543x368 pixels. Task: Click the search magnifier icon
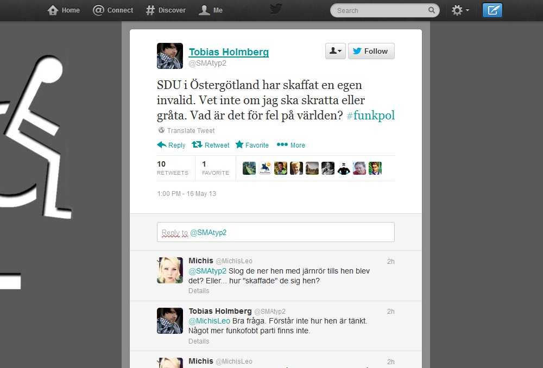coord(432,10)
